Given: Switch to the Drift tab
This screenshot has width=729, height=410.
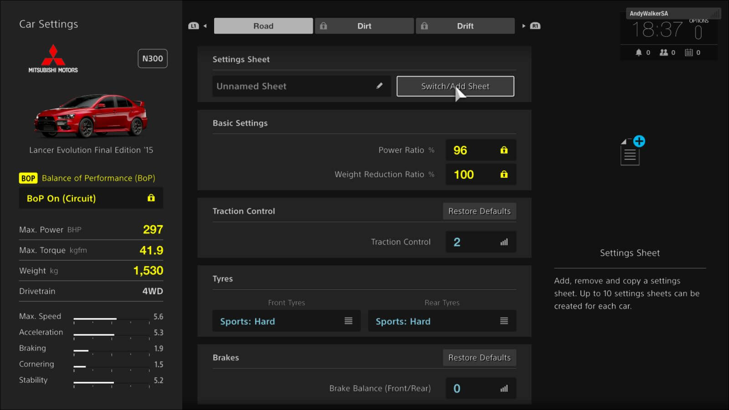Looking at the screenshot, I should (x=465, y=26).
